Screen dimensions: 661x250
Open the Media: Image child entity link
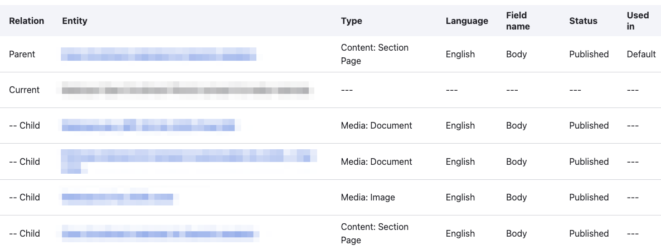[117, 197]
